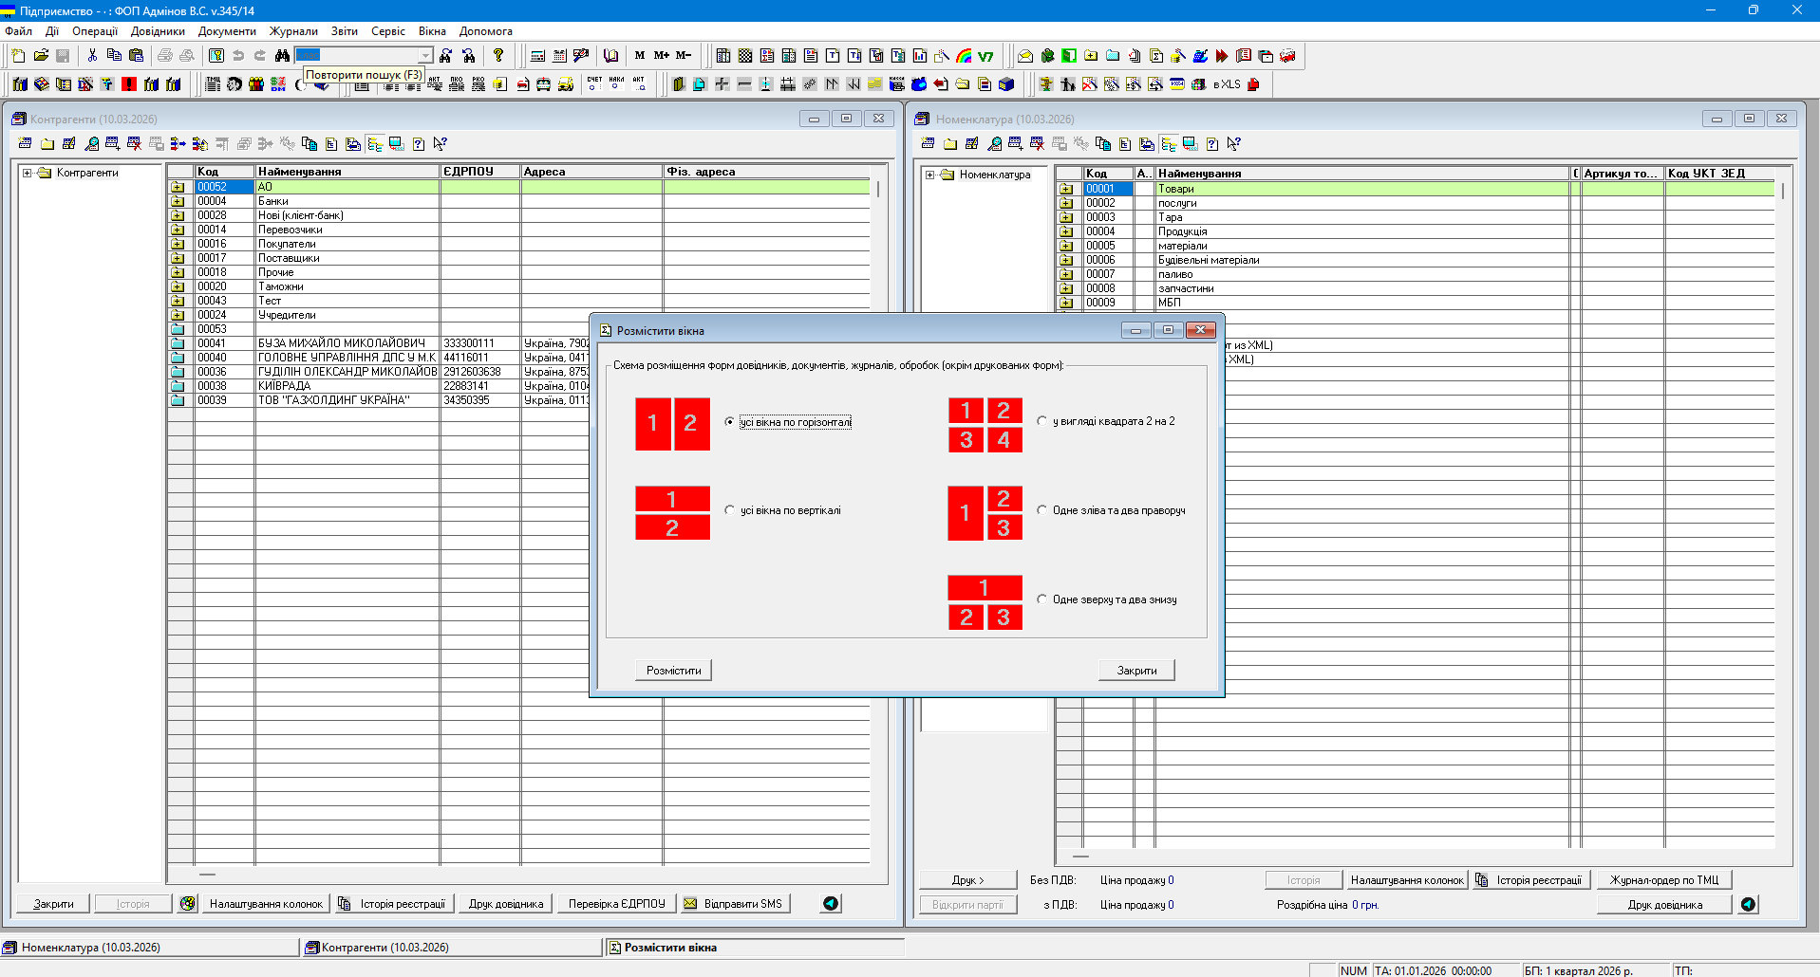The image size is (1820, 977).
Task: Click the Розмістити button
Action: 673,671
